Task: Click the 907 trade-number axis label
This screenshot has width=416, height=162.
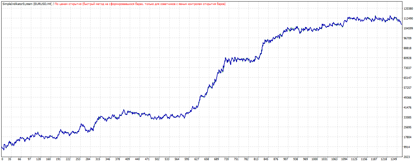Action: [286, 160]
